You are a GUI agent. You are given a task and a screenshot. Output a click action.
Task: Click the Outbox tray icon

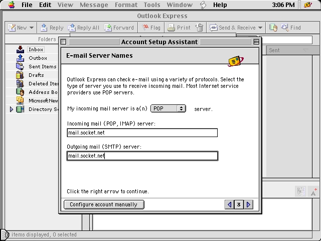pyautogui.click(x=20, y=58)
